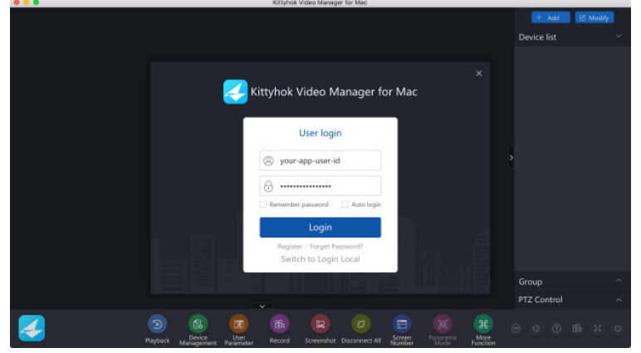Open Device Management
Viewport: 641px width, 353px height.
pyautogui.click(x=198, y=325)
